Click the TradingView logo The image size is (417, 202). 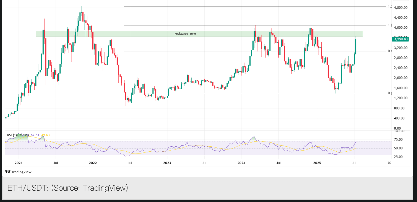tap(18, 172)
